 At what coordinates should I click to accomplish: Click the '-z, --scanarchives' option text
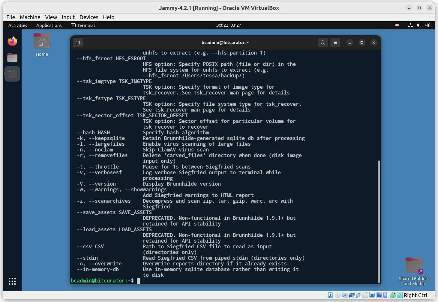click(104, 201)
